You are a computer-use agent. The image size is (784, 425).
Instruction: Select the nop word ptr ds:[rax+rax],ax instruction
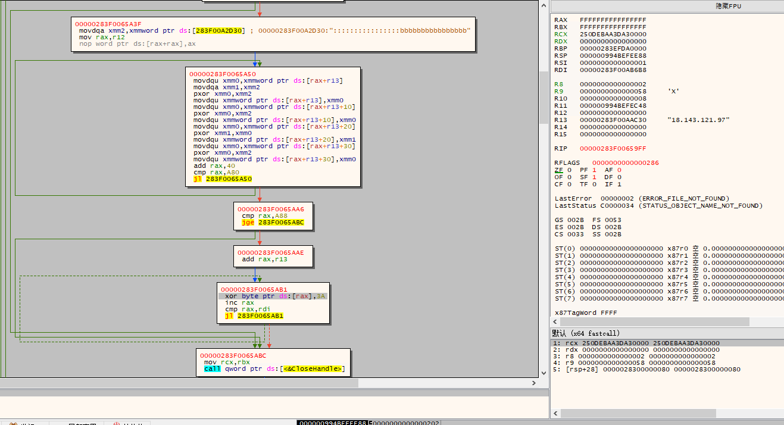coord(137,43)
